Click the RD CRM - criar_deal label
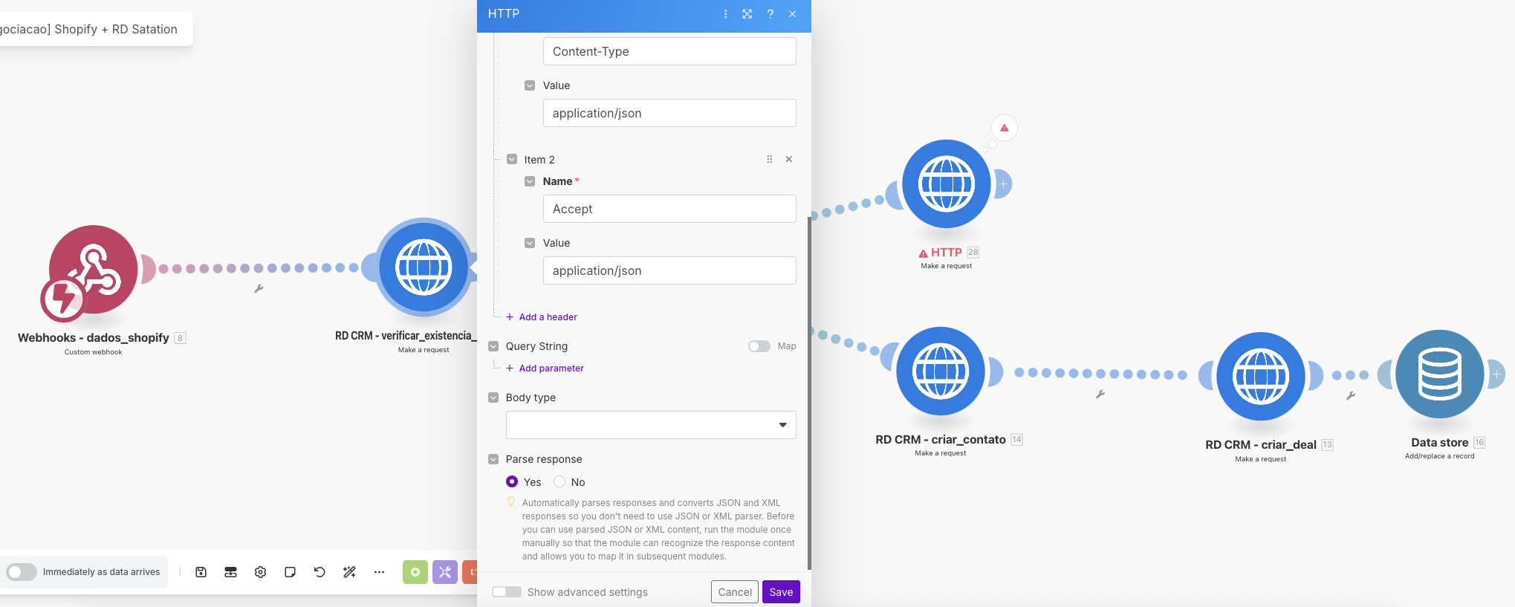 click(1261, 445)
